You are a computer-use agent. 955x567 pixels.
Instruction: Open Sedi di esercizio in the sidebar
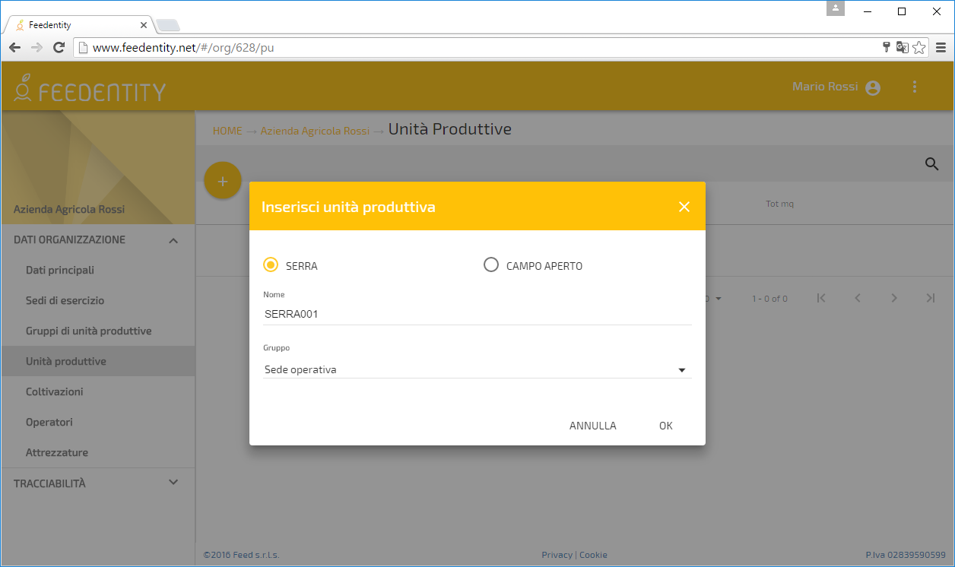[65, 300]
